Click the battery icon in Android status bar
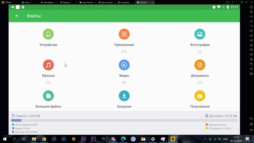The height and width of the screenshot is (143, 254). [227, 7]
